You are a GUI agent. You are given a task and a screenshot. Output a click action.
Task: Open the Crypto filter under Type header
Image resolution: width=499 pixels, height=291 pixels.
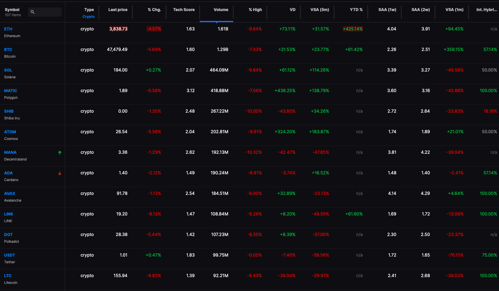(x=89, y=17)
